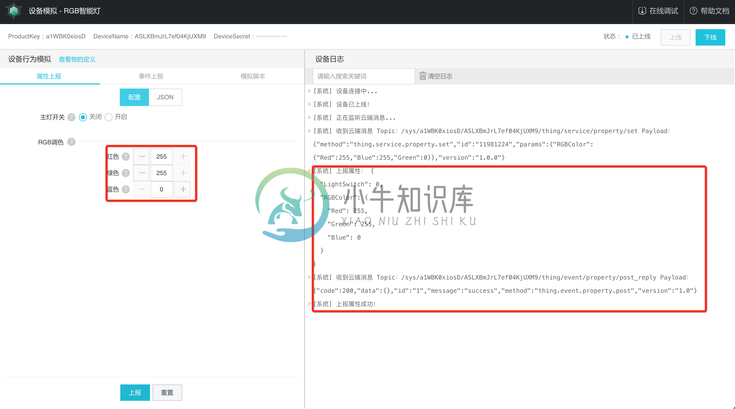Image resolution: width=735 pixels, height=409 pixels.
Task: Show help for RGB调色
Action: pos(71,142)
